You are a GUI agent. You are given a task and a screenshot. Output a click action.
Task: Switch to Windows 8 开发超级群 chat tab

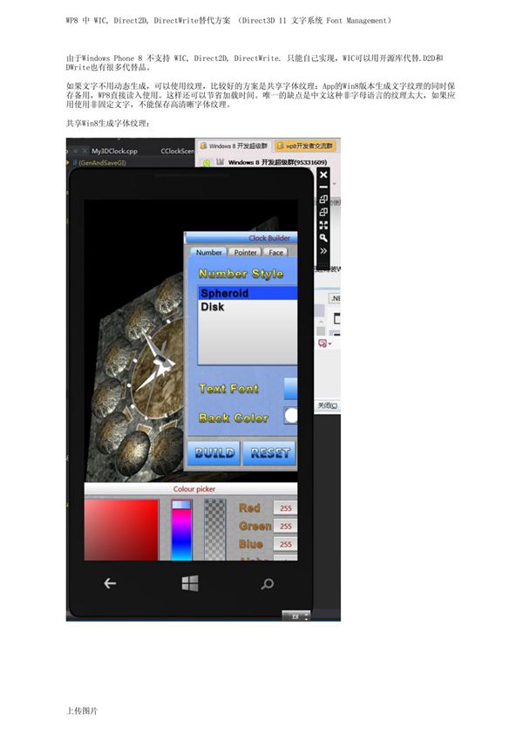[234, 146]
